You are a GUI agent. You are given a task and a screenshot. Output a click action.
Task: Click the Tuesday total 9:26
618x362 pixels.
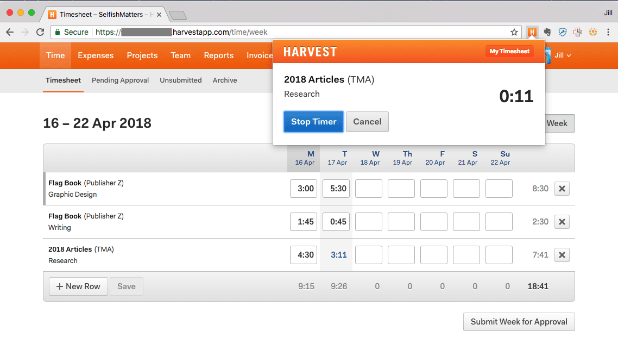338,286
